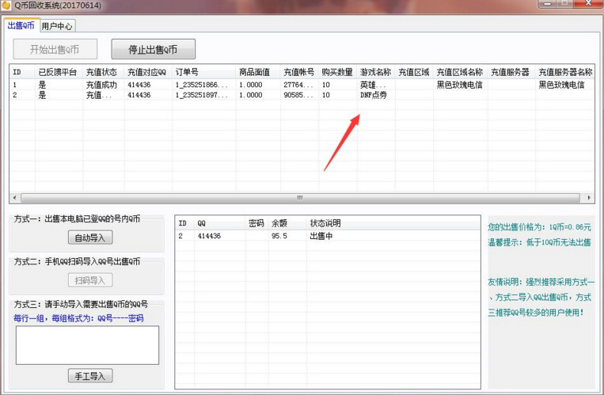Click the horizontal scrollbar's right arrow
The height and width of the screenshot is (395, 604).
click(589, 198)
